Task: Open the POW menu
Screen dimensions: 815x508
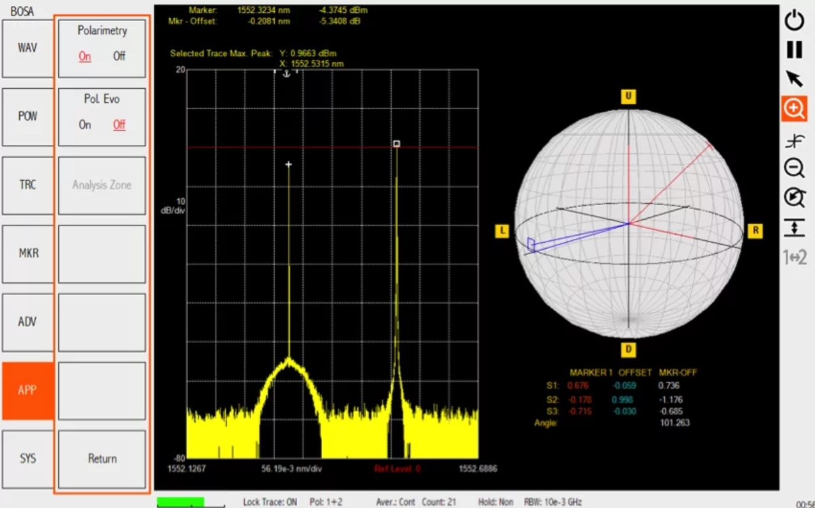Action: (27, 117)
